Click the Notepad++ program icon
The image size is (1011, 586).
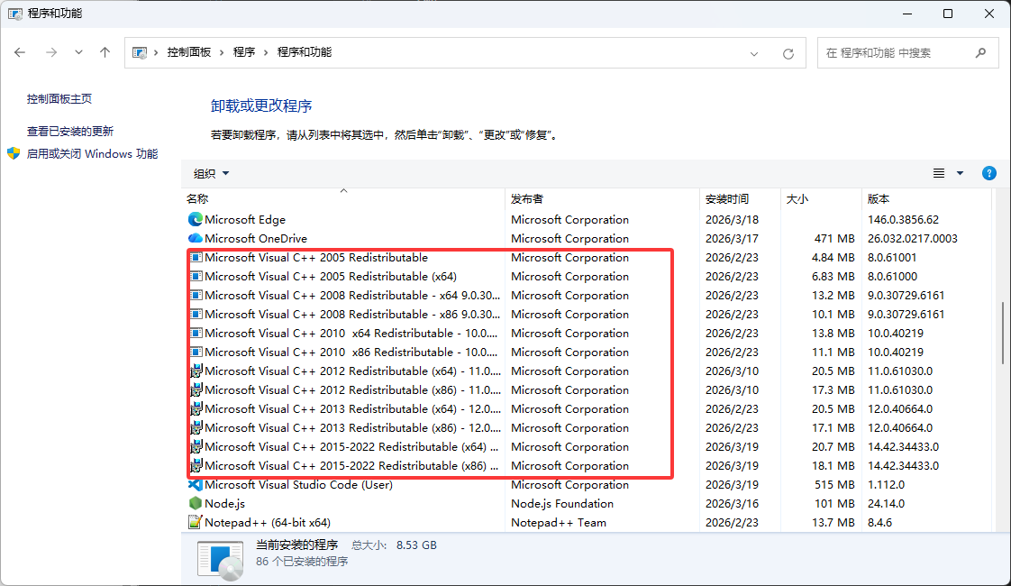click(x=195, y=523)
